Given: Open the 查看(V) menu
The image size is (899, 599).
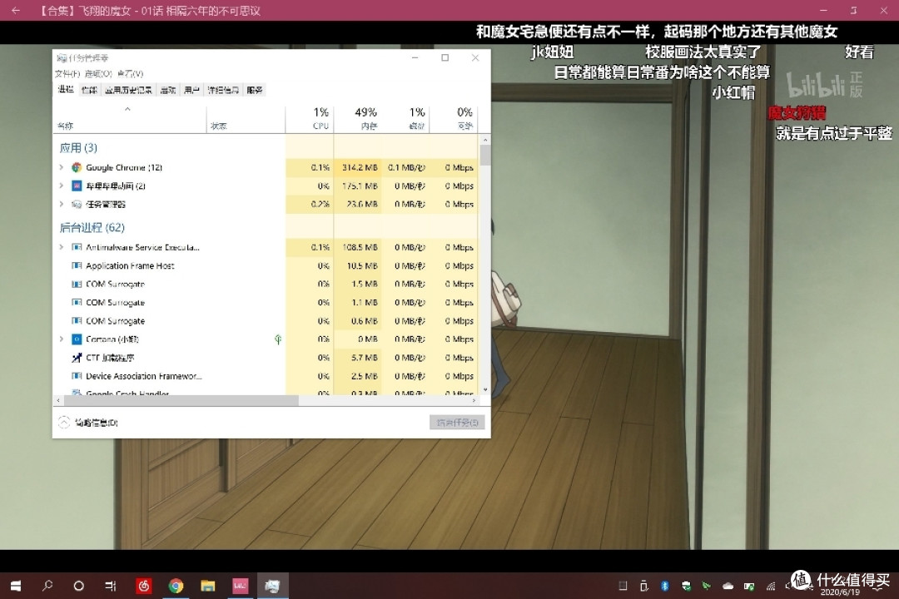Looking at the screenshot, I should 130,73.
